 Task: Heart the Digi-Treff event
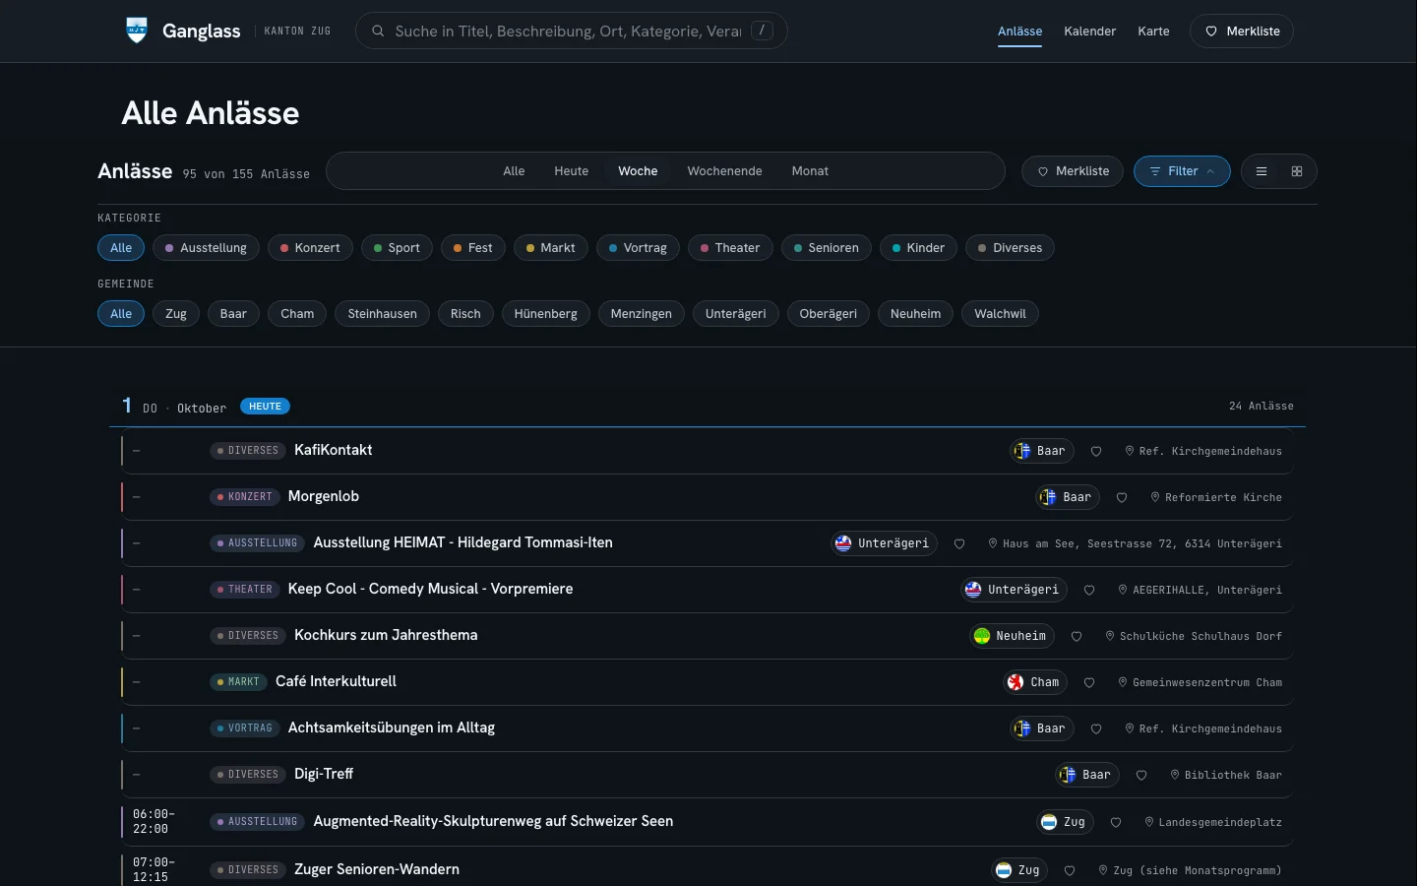coord(1141,775)
